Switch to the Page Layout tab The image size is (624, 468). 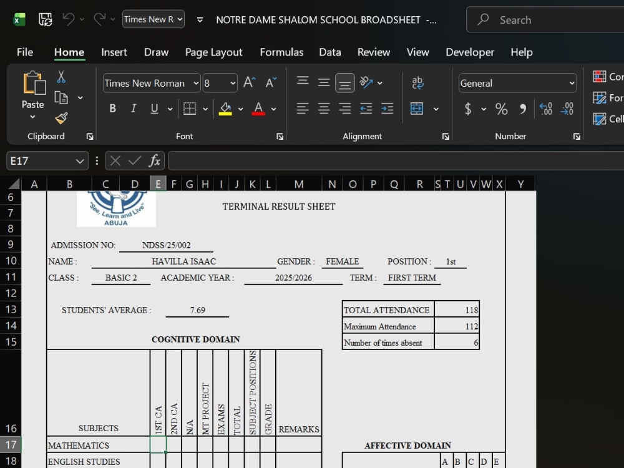tap(213, 52)
